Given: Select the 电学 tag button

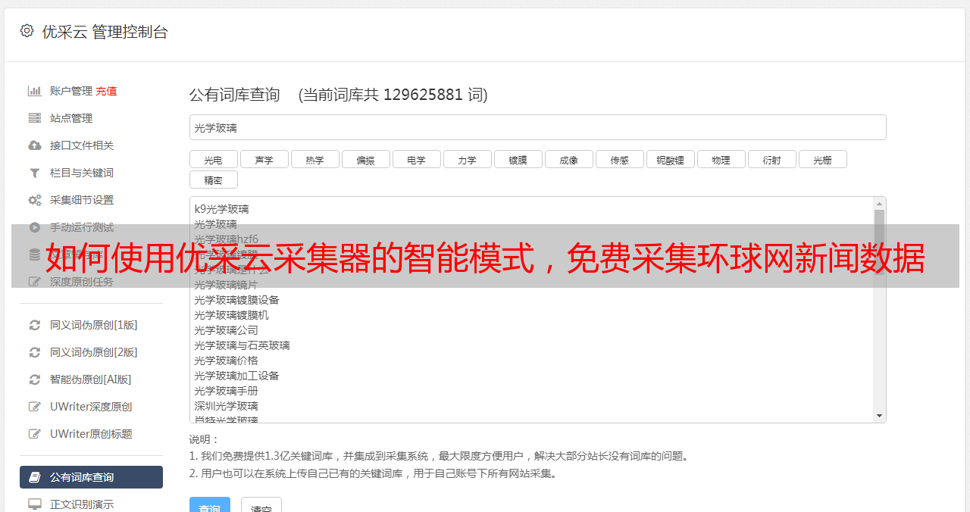Looking at the screenshot, I should coord(417,160).
